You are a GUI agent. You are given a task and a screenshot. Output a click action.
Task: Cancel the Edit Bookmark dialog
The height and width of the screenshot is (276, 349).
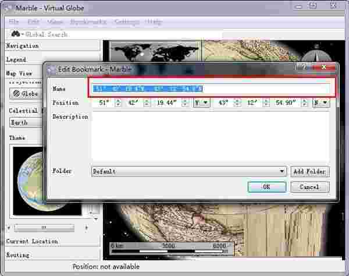pyautogui.click(x=310, y=187)
